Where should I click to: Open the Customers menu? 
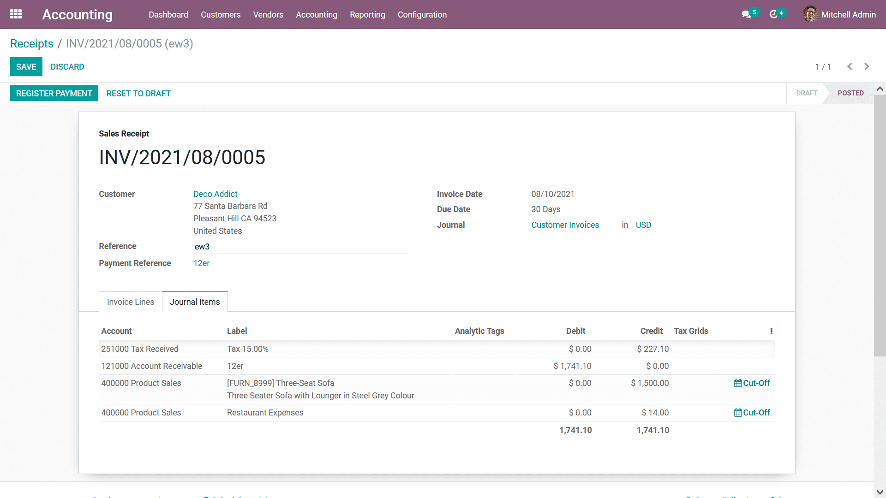click(x=221, y=15)
